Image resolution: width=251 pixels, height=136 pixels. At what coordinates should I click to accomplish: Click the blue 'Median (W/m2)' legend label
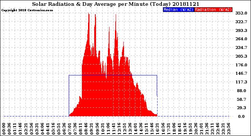coord(179,9)
